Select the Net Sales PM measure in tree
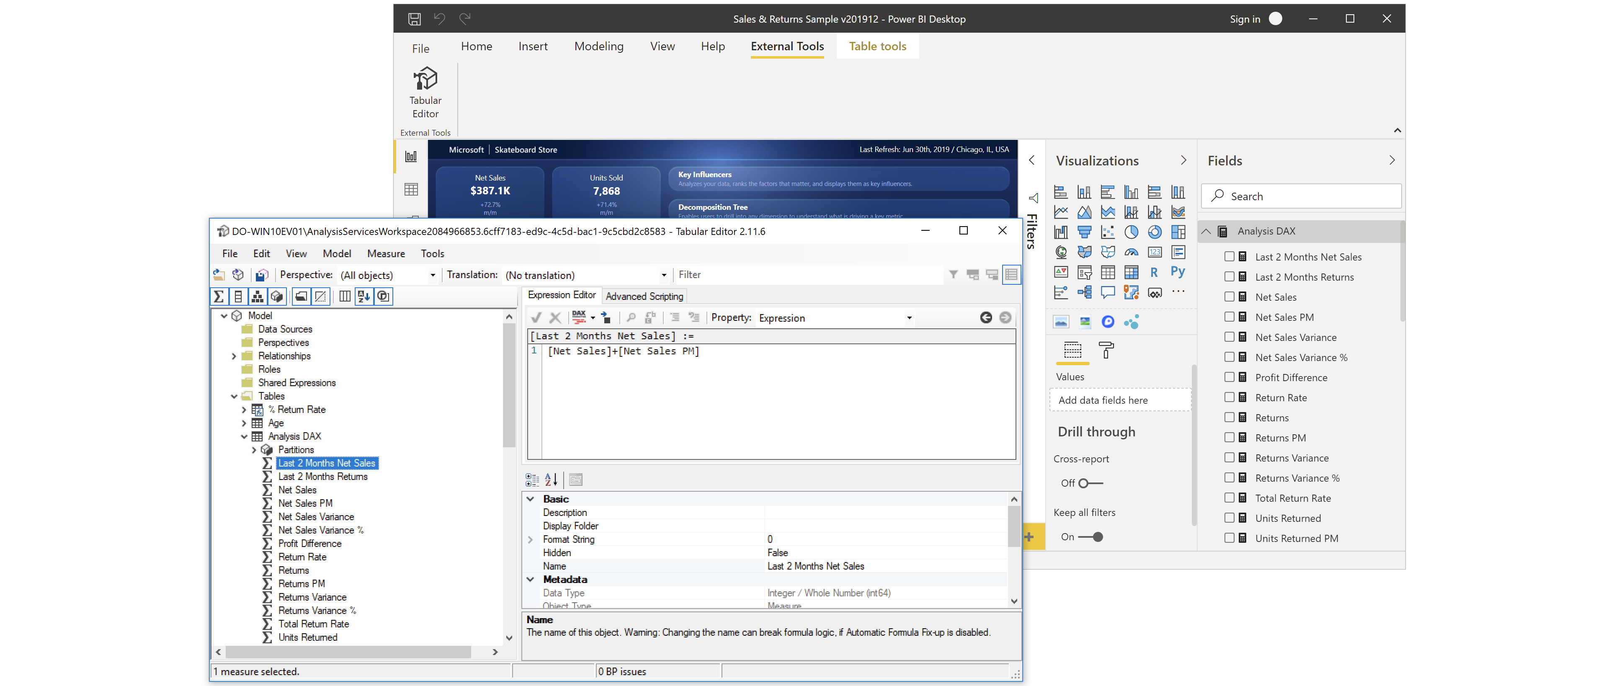 (305, 503)
